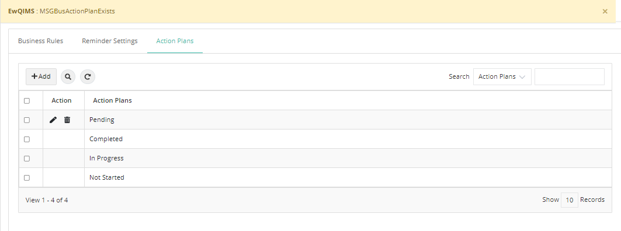The image size is (621, 231).
Task: Delete the Pending action plan with the trash icon
Action: [67, 120]
